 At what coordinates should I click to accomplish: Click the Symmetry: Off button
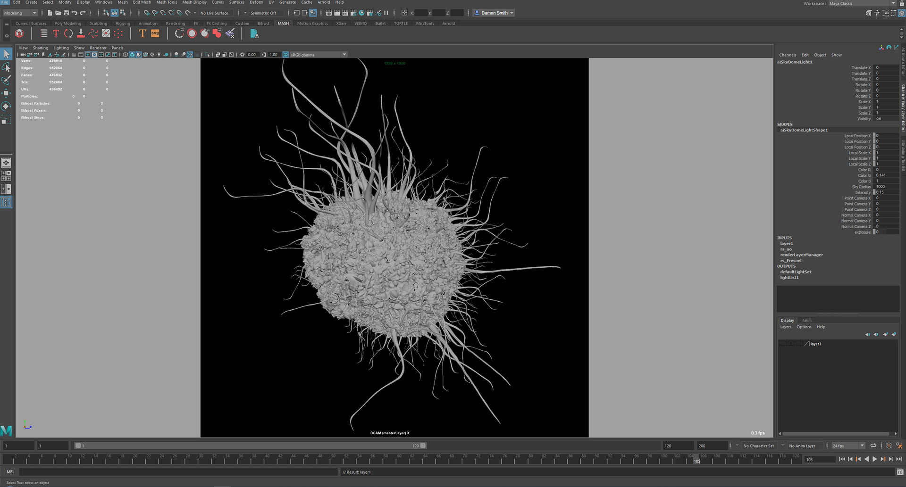click(x=263, y=13)
